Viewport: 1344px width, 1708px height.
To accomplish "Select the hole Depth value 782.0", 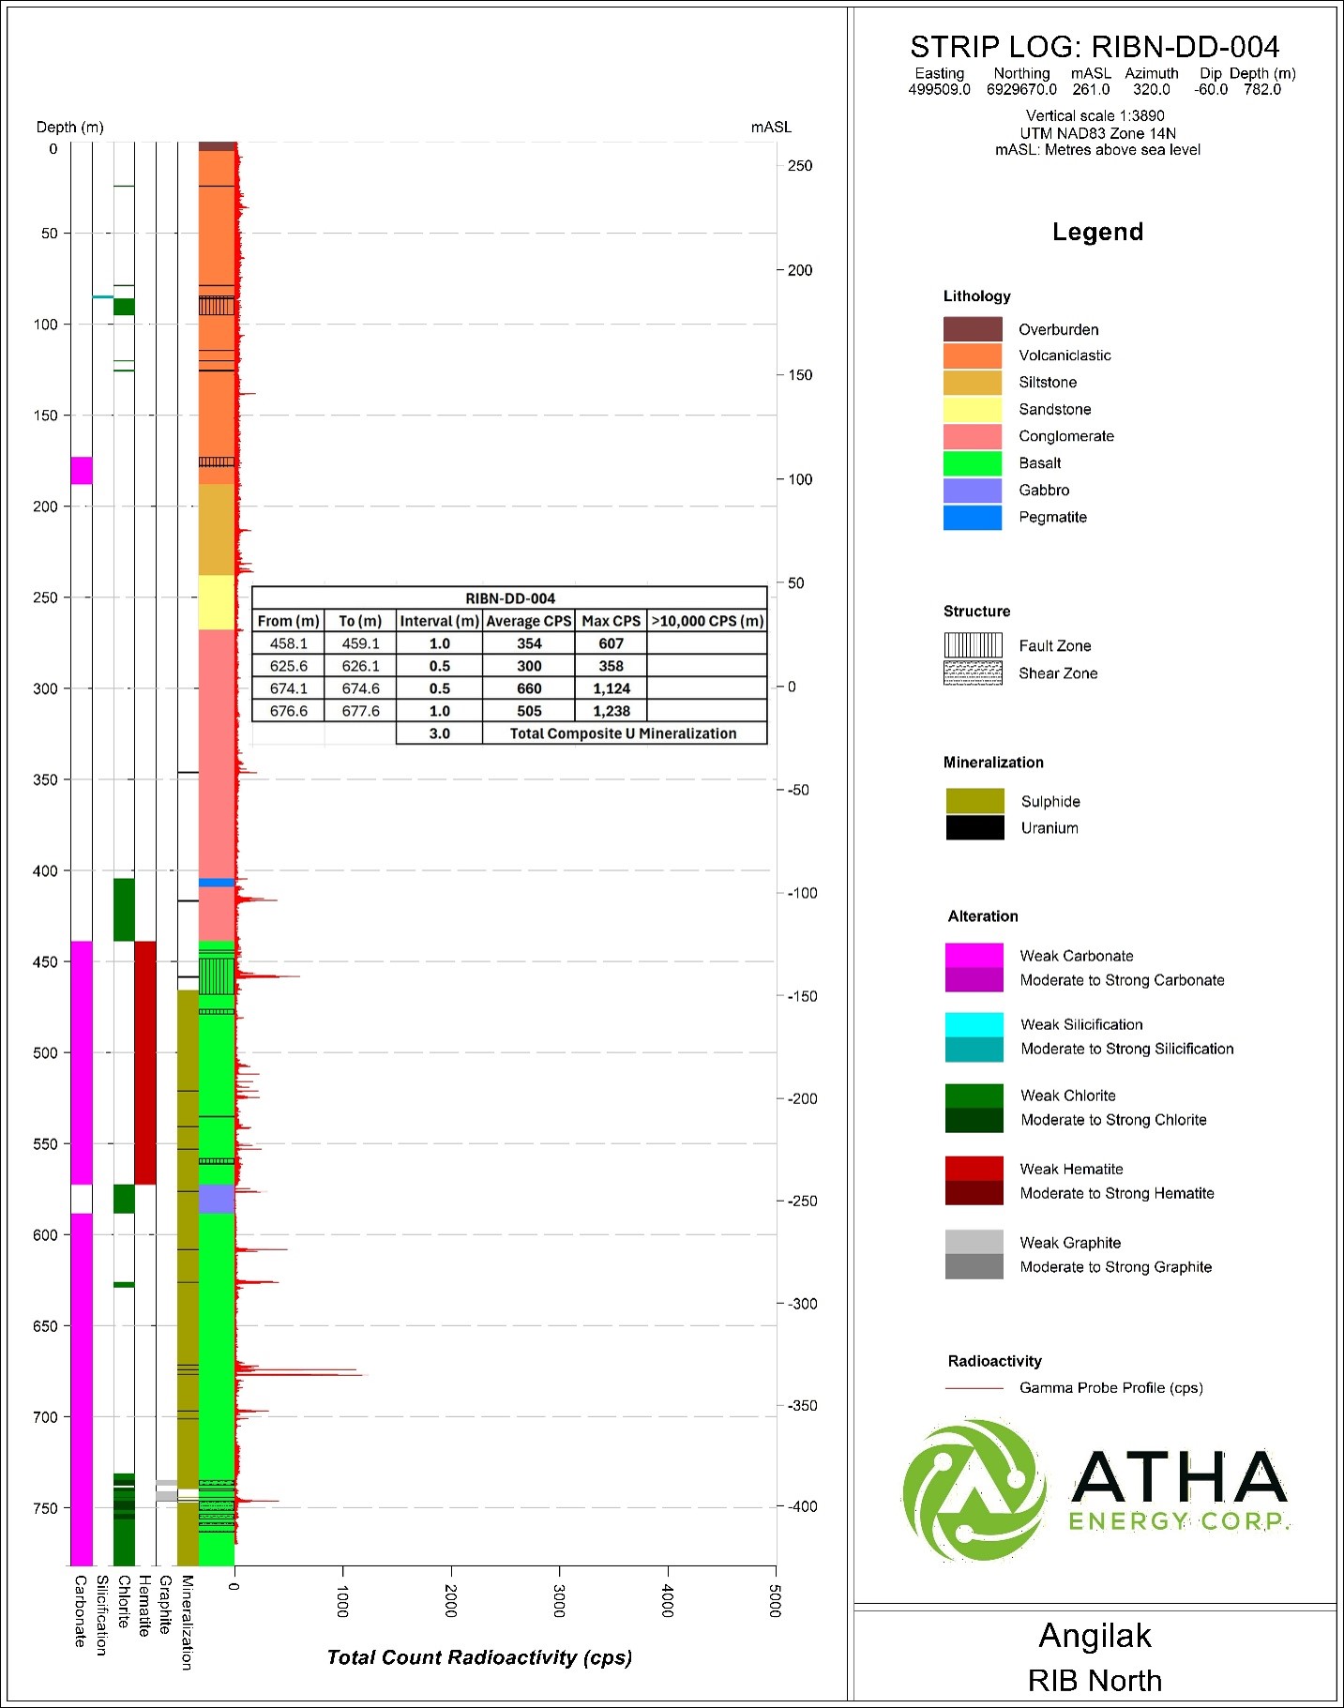I will (x=1262, y=90).
